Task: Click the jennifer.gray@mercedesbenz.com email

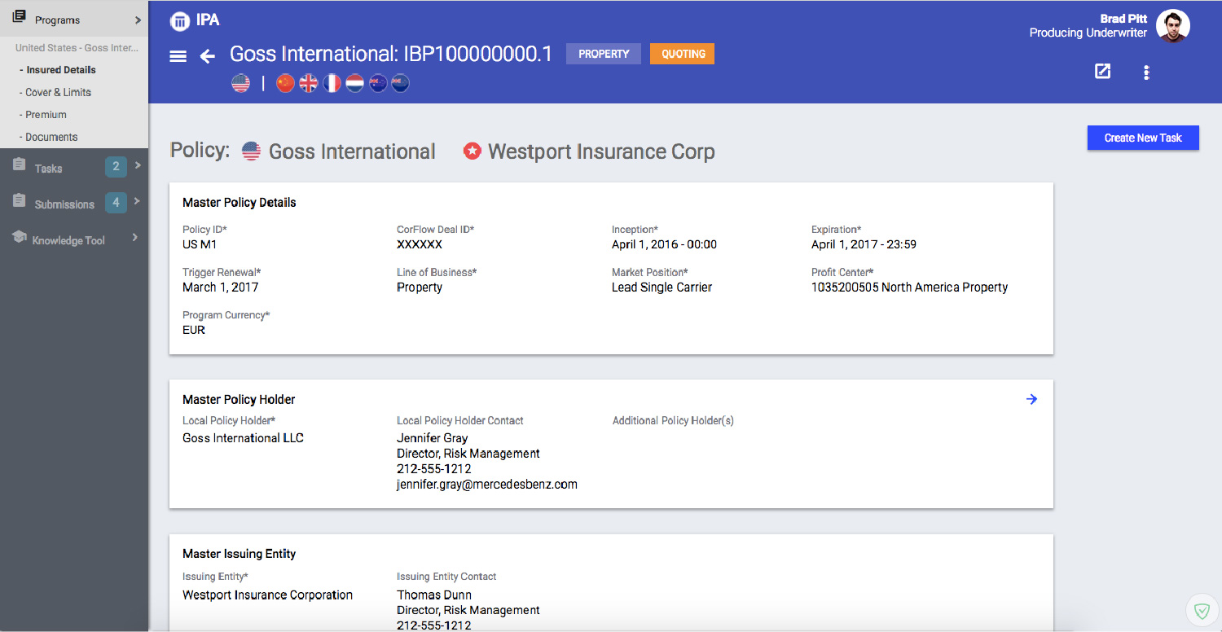Action: click(x=487, y=484)
